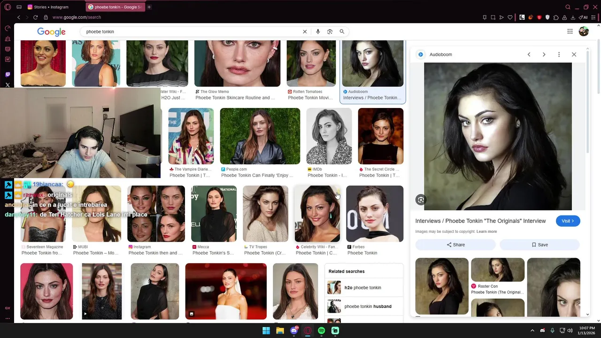The width and height of the screenshot is (601, 338).
Task: Open the browser AI assistant button
Action: pyautogui.click(x=584, y=17)
